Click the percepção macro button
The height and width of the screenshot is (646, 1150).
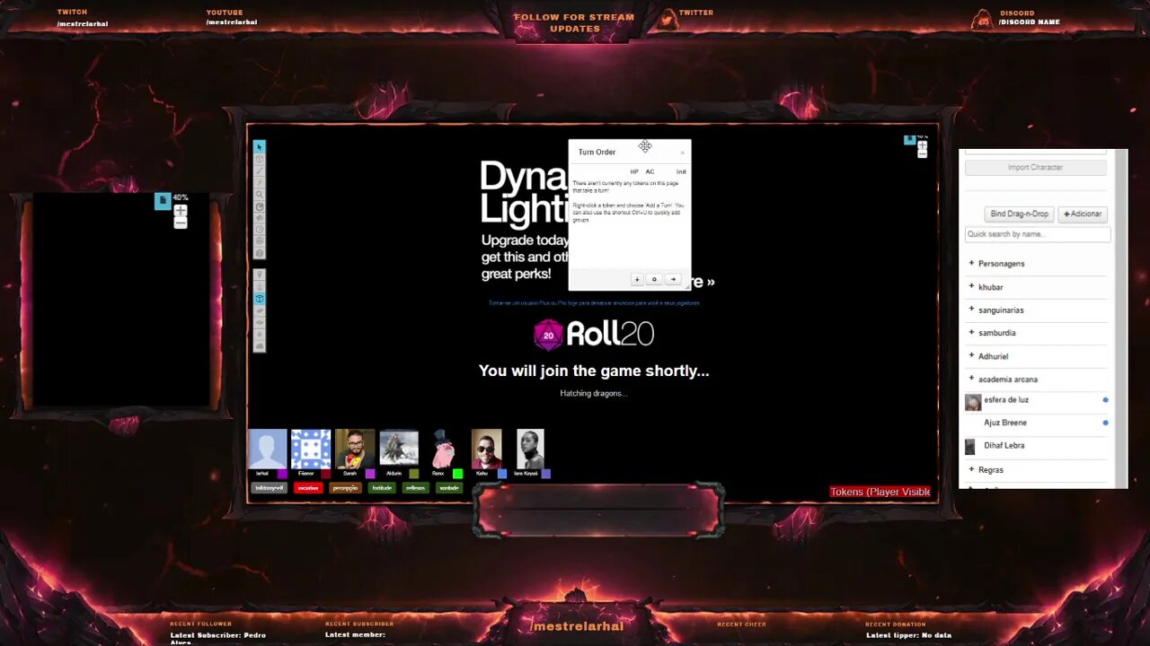tap(345, 488)
